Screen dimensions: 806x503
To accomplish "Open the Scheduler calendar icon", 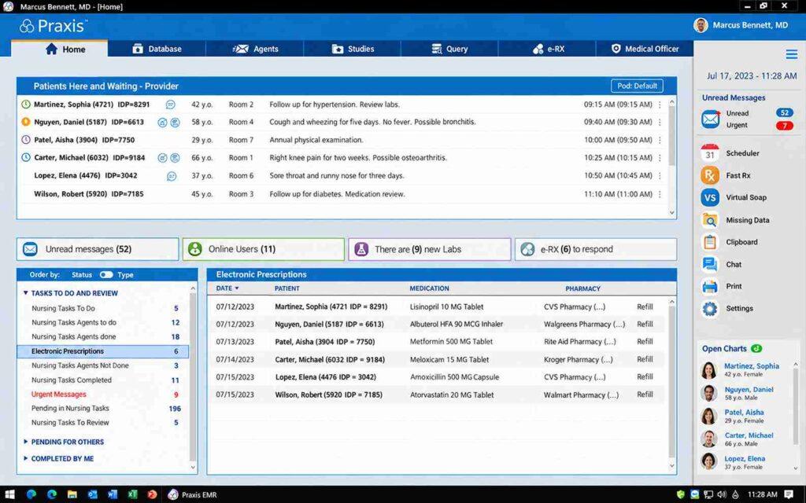I will point(710,153).
